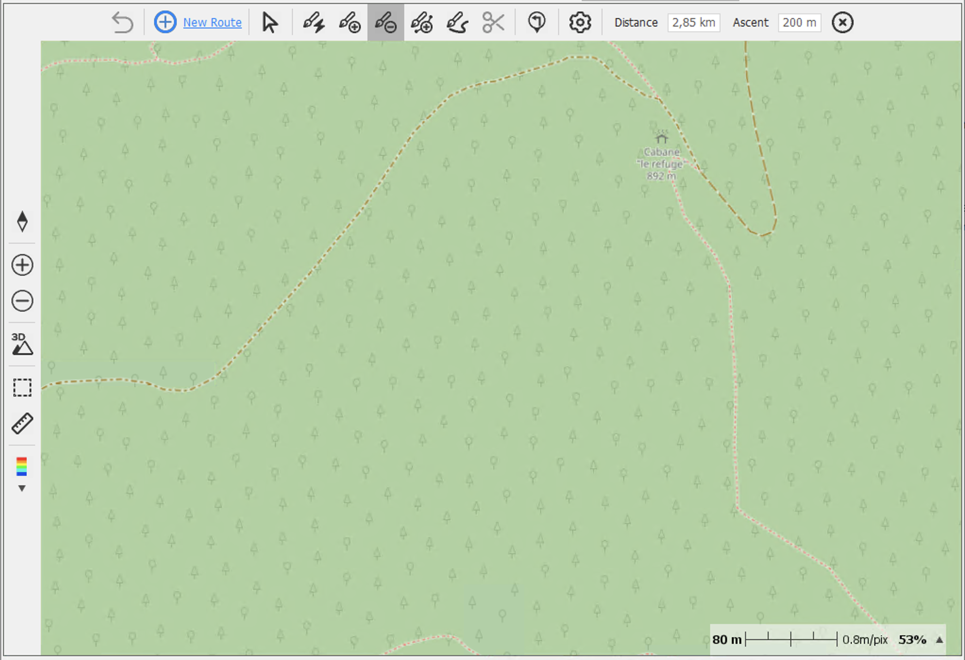Click the New Route link
The height and width of the screenshot is (660, 965).
tap(212, 22)
